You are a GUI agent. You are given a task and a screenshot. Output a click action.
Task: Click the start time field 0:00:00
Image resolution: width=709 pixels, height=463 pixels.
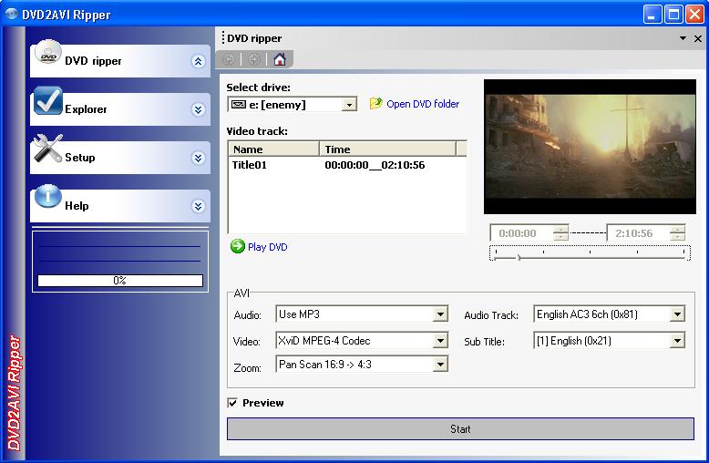pyautogui.click(x=522, y=233)
